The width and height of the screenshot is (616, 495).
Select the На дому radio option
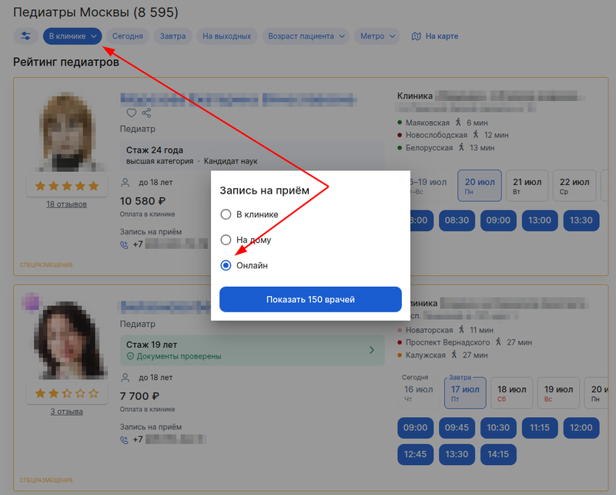(226, 240)
